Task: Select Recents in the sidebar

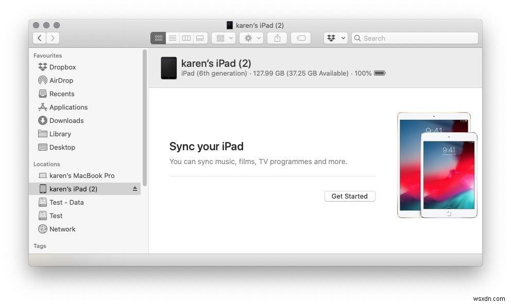Action: tap(61, 94)
